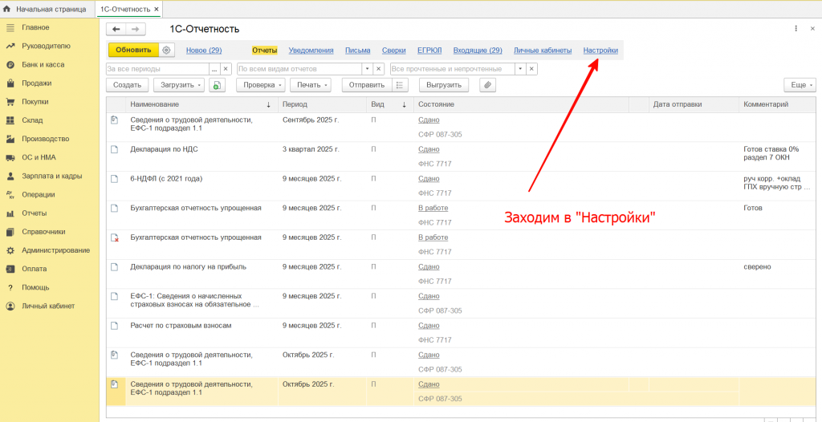
Task: Click error document icon of second Бухгалтерская отчетность row
Action: coord(115,237)
